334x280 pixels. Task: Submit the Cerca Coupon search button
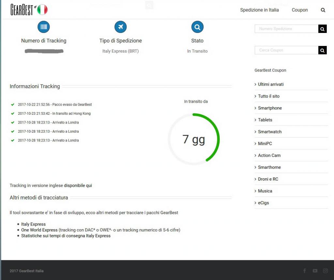point(322,50)
